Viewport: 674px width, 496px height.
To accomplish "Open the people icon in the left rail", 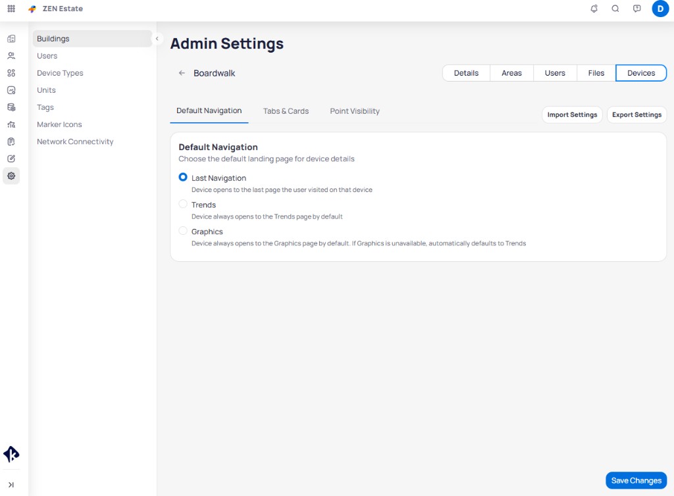I will pos(11,56).
